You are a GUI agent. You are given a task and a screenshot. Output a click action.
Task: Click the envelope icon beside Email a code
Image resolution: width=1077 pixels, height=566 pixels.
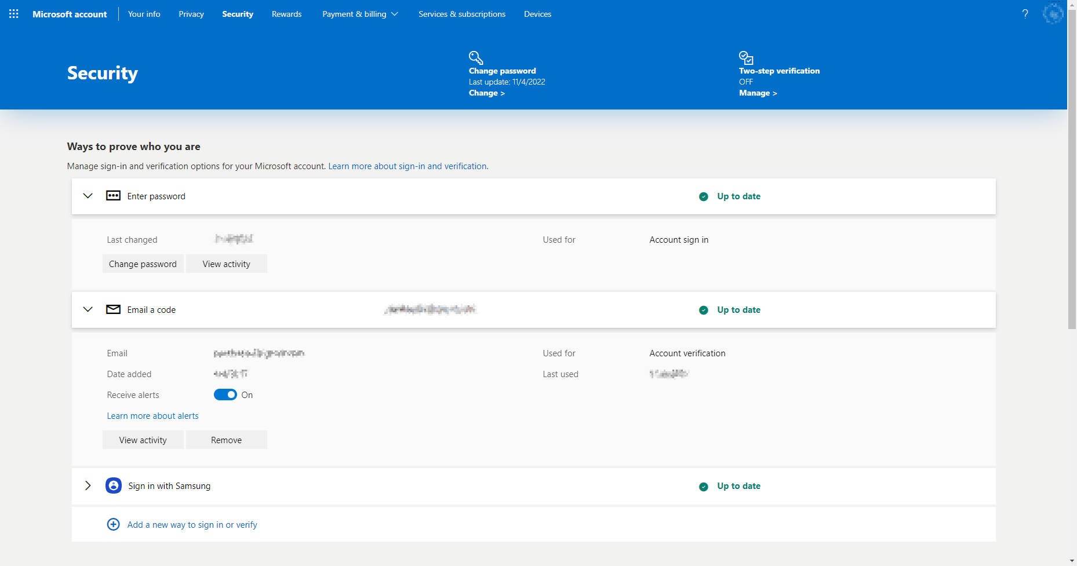(x=113, y=309)
